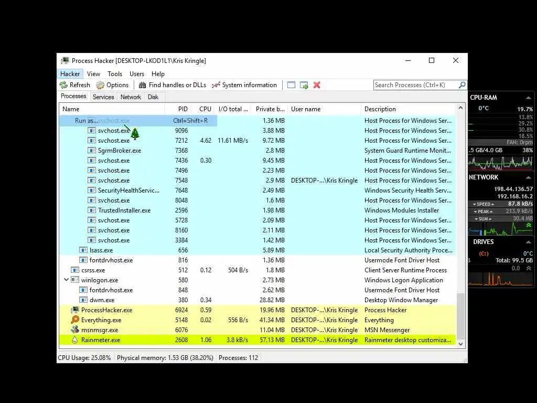Click the red X kill window icon
The image size is (537, 403).
point(317,85)
